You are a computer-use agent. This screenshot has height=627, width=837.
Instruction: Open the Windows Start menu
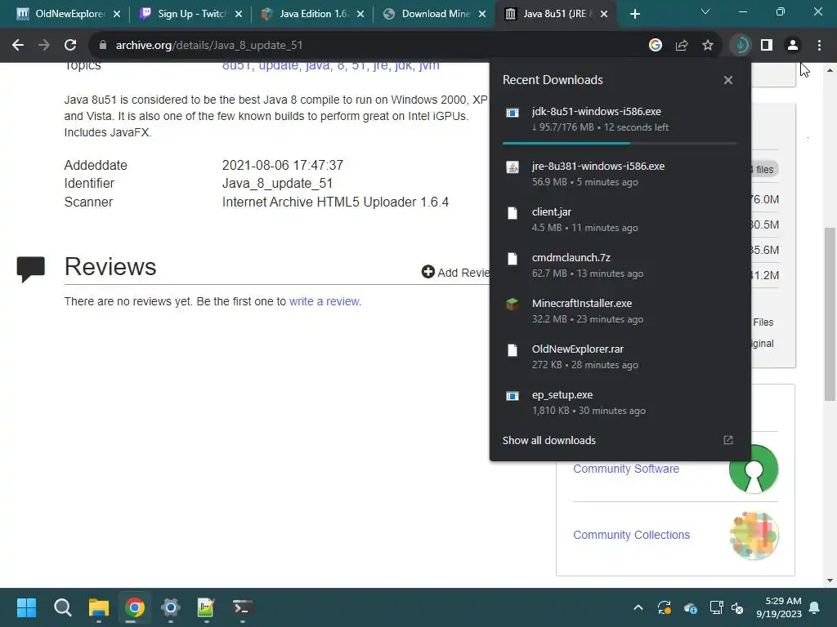pyautogui.click(x=26, y=607)
